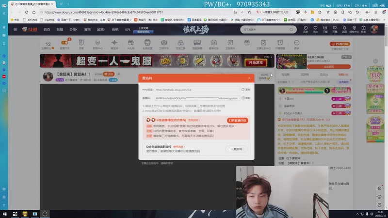Open the user avatar in header
The width and height of the screenshot is (388, 218).
374,30
